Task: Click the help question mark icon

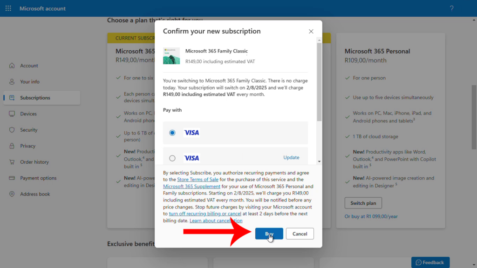Action: (x=451, y=8)
